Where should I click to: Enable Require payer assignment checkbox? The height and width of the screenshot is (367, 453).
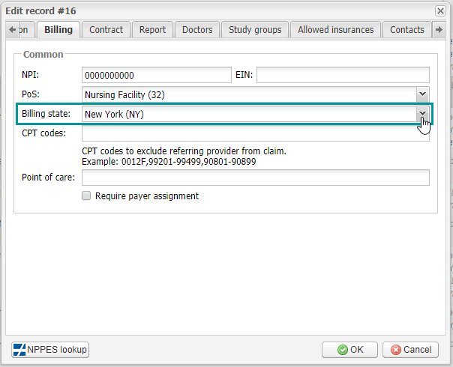coord(86,195)
